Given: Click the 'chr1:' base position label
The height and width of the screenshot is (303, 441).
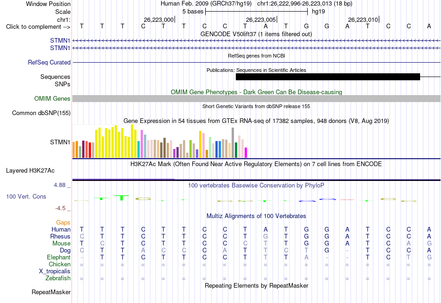Looking at the screenshot, I should 64,19.
